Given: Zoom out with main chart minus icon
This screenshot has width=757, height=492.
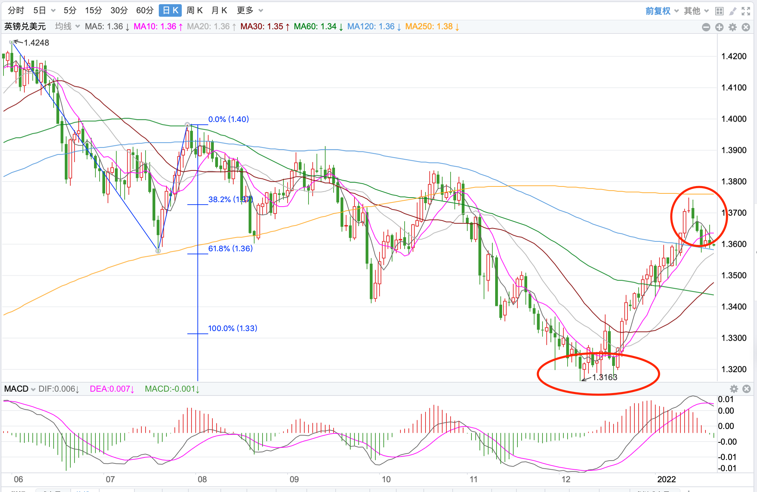Looking at the screenshot, I should pos(706,27).
